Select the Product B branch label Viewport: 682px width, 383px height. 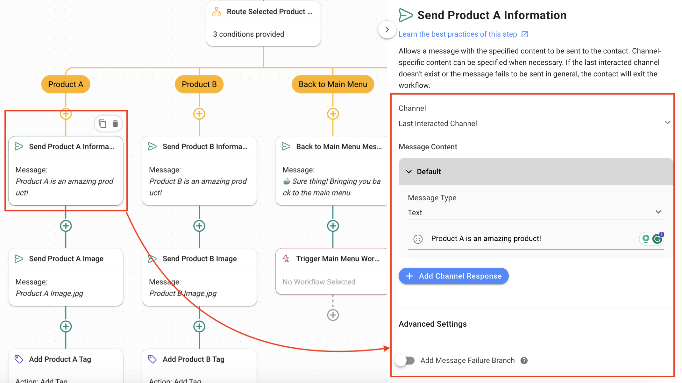199,84
